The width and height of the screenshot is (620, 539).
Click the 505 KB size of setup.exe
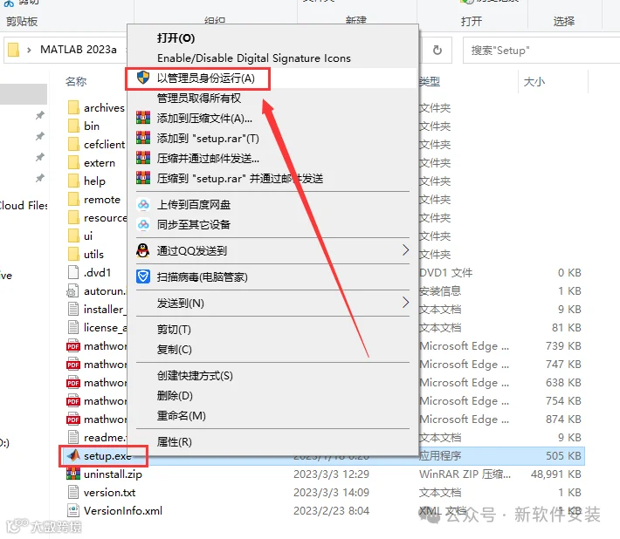(563, 455)
